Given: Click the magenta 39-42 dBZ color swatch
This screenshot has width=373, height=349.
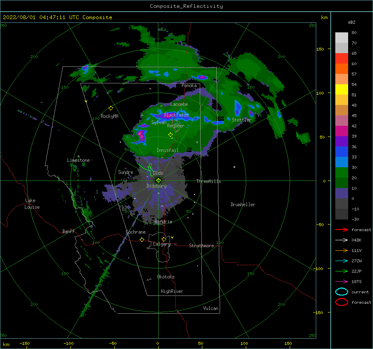Looking at the screenshot, I should pos(342,131).
